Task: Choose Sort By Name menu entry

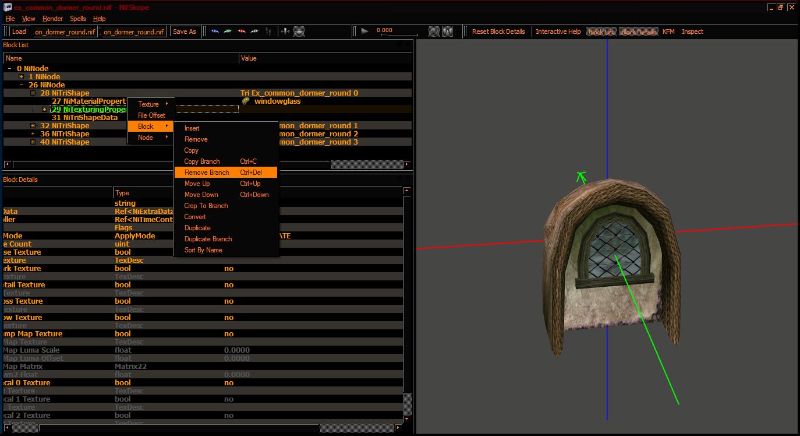Action: 226,250
